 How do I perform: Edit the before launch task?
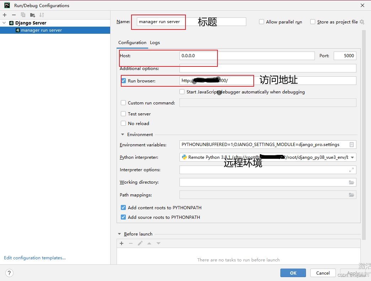140,243
